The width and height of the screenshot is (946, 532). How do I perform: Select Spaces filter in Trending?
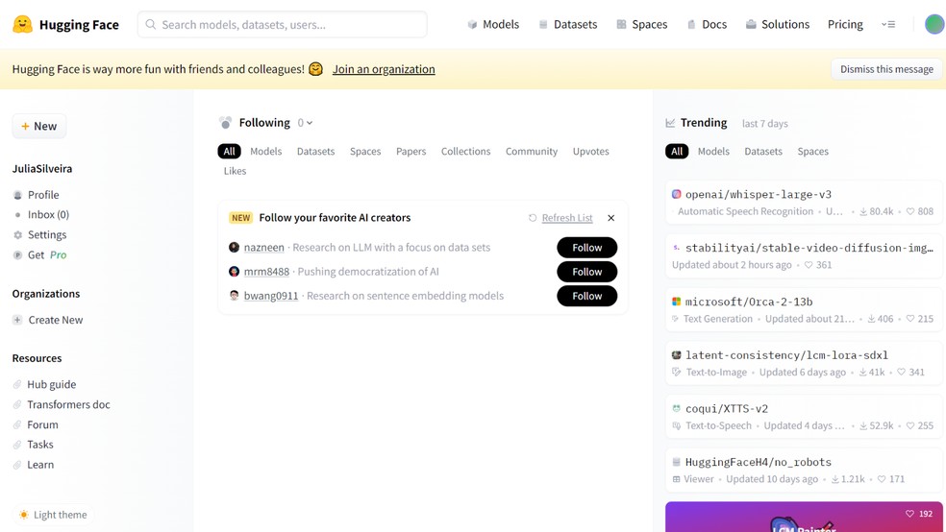click(812, 151)
